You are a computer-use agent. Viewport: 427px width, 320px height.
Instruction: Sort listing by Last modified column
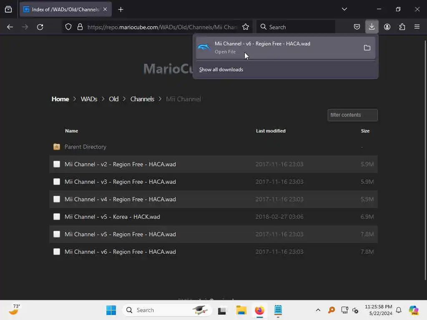(271, 131)
